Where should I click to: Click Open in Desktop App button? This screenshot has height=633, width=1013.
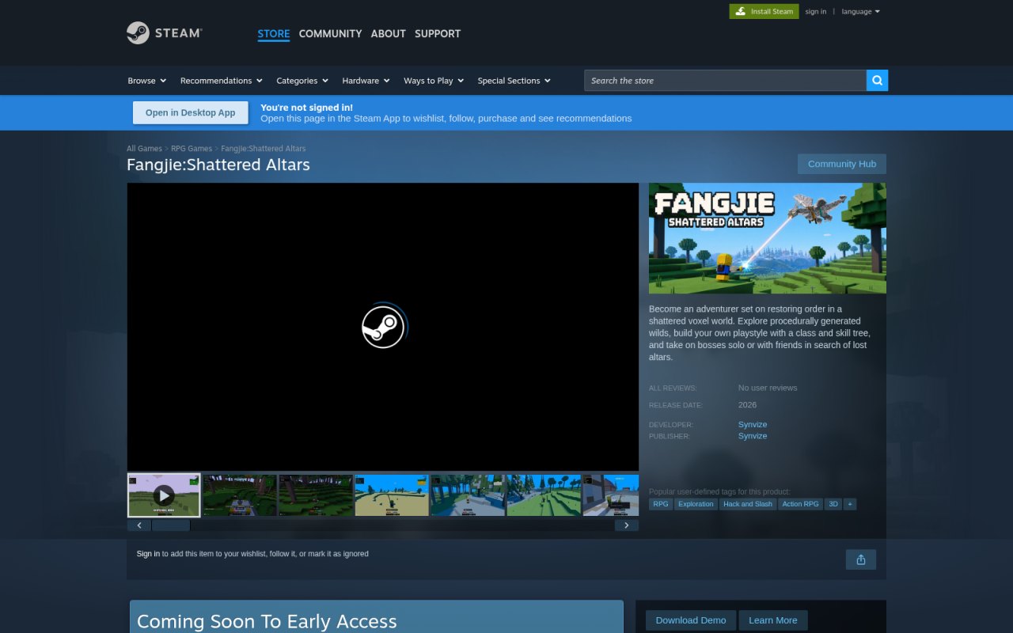pyautogui.click(x=191, y=112)
